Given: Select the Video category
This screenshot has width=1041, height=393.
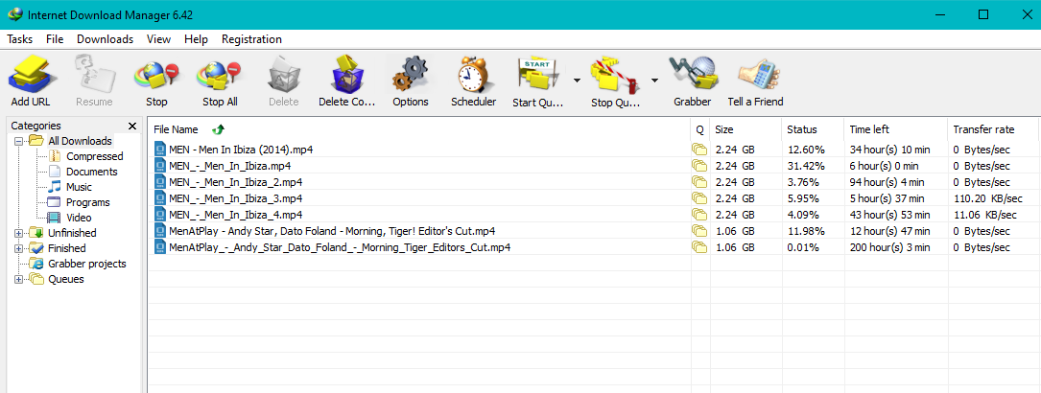Looking at the screenshot, I should tap(79, 218).
